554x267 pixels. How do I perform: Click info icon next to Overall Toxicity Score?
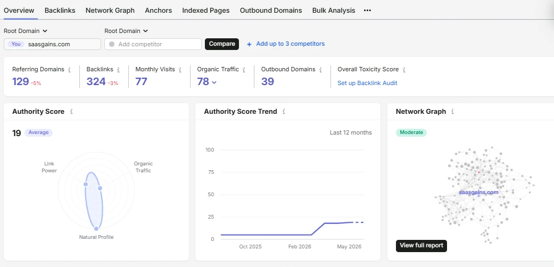[x=403, y=70]
